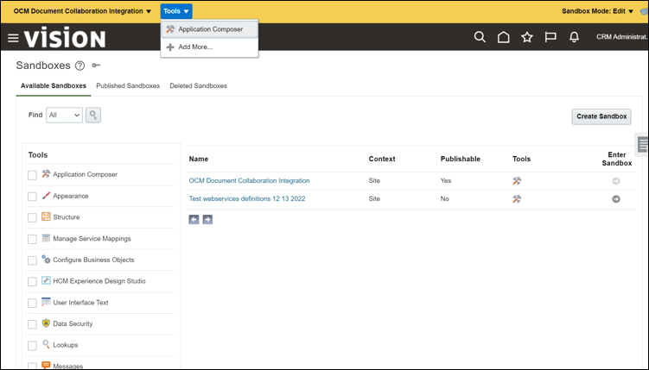
Task: Click the Lookups magnifier icon
Action: point(46,344)
